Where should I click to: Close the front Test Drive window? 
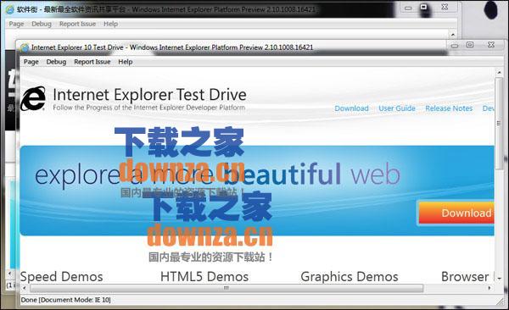(x=491, y=45)
